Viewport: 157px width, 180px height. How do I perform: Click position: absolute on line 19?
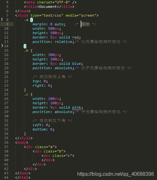click(x=53, y=68)
